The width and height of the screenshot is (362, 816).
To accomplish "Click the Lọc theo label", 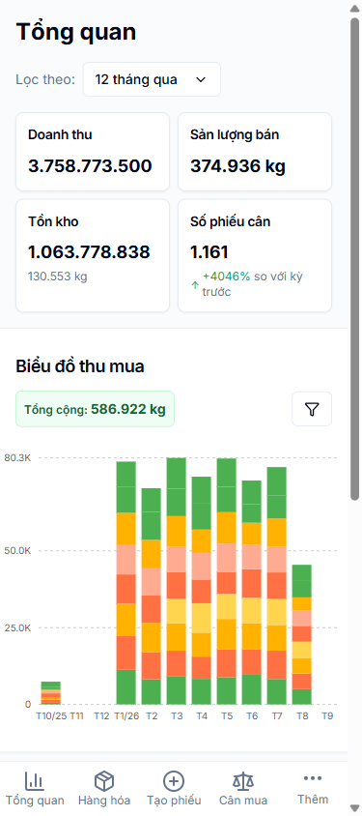I will click(45, 79).
